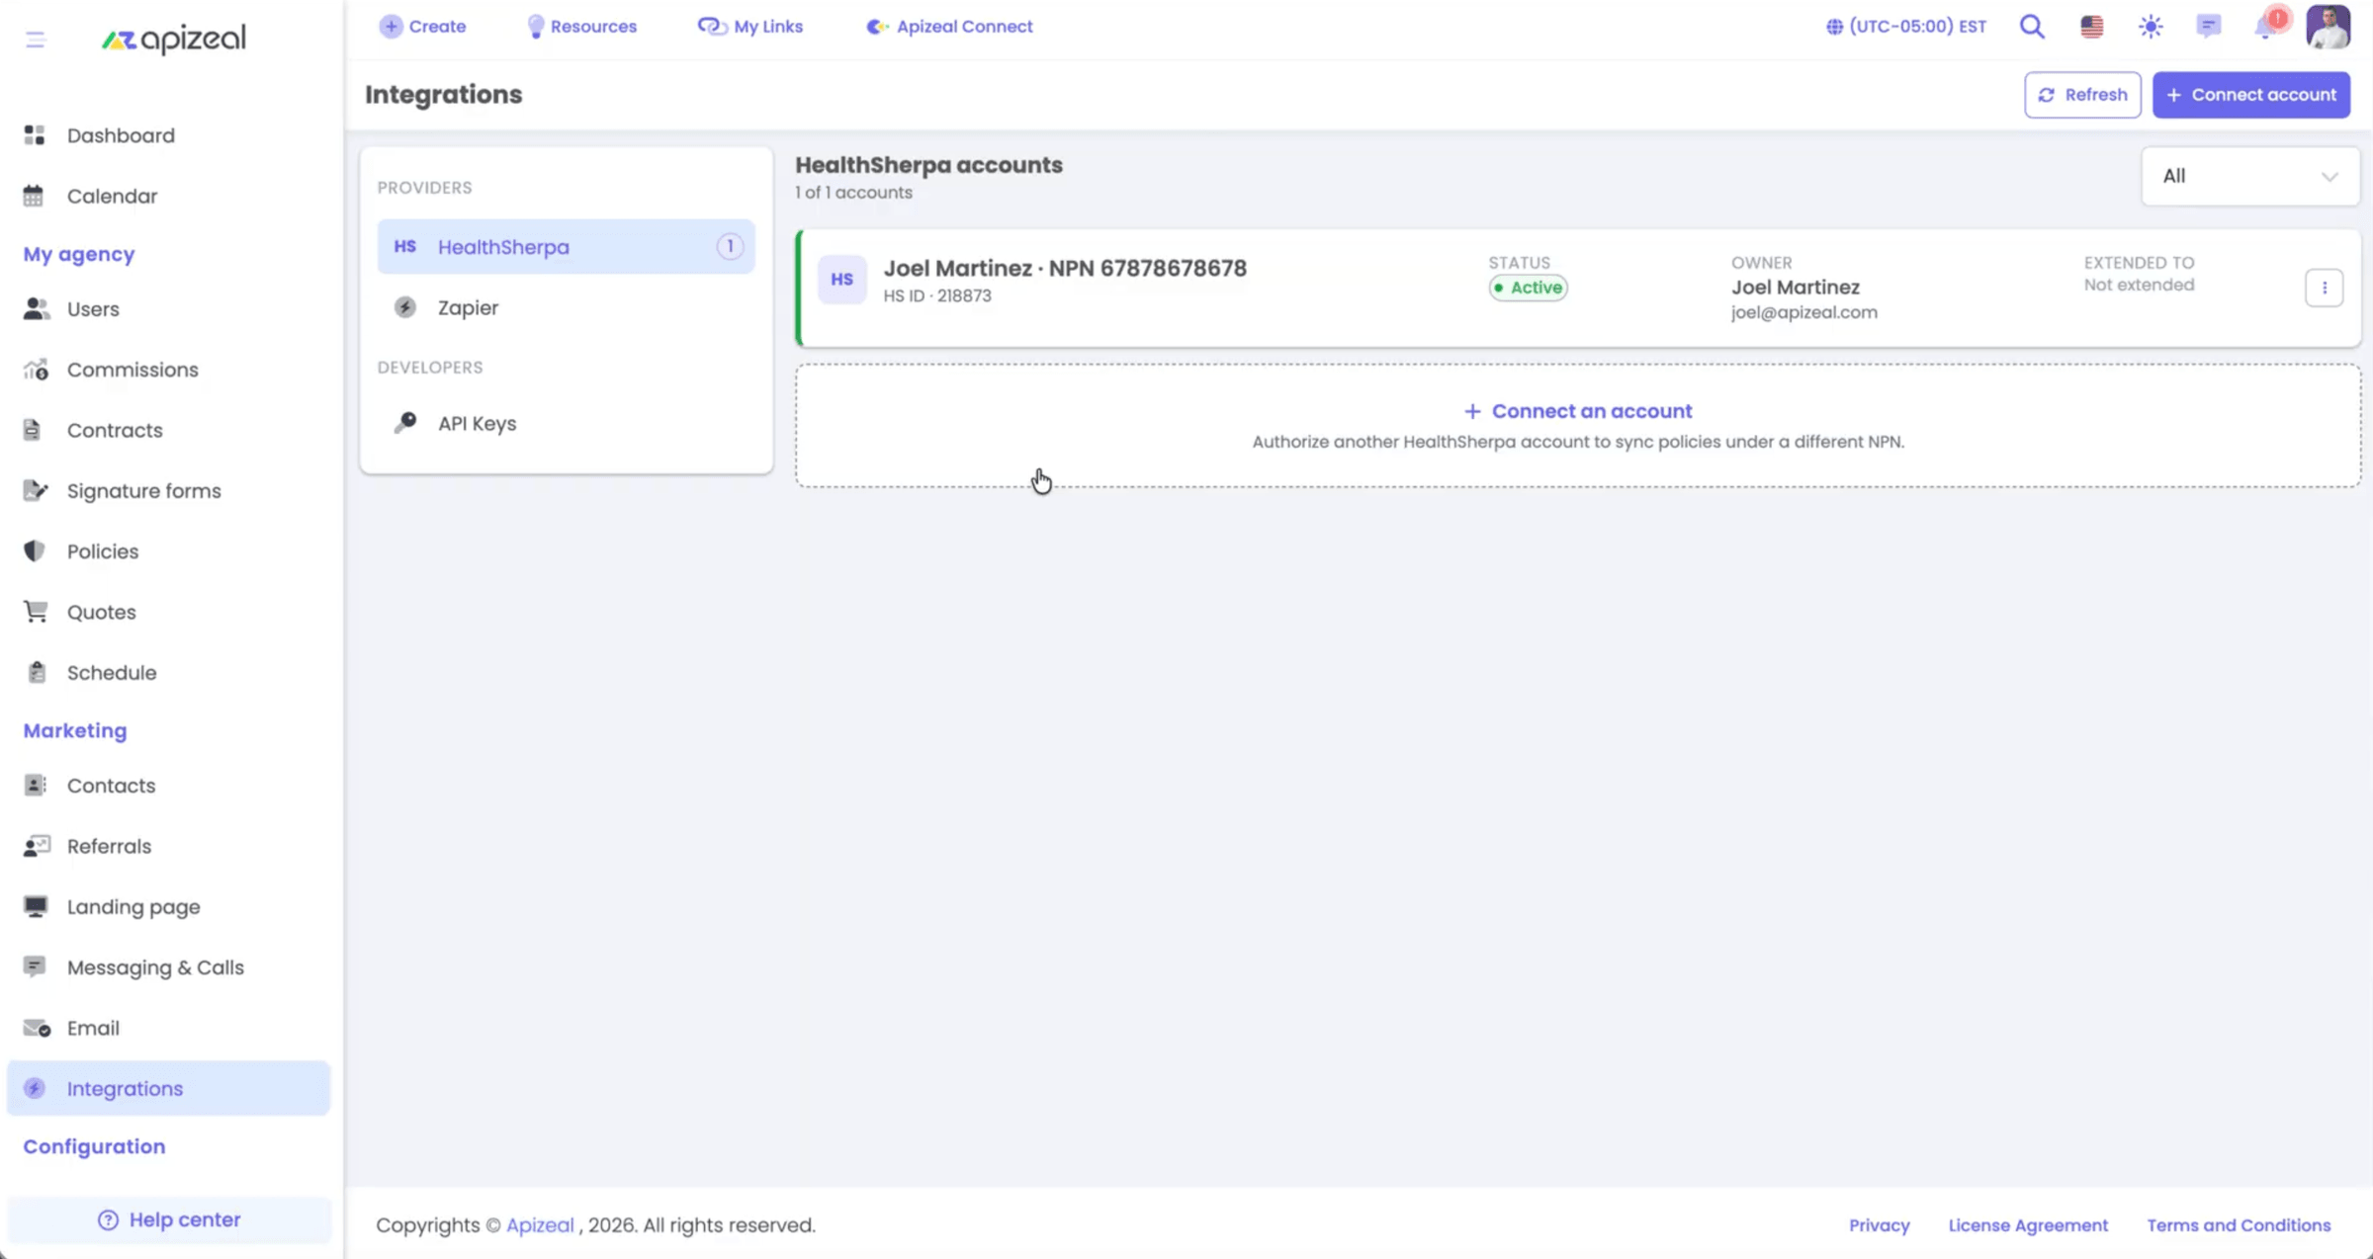Image resolution: width=2373 pixels, height=1259 pixels.
Task: Collapse sidebar with hamburger menu icon
Action: tap(36, 40)
